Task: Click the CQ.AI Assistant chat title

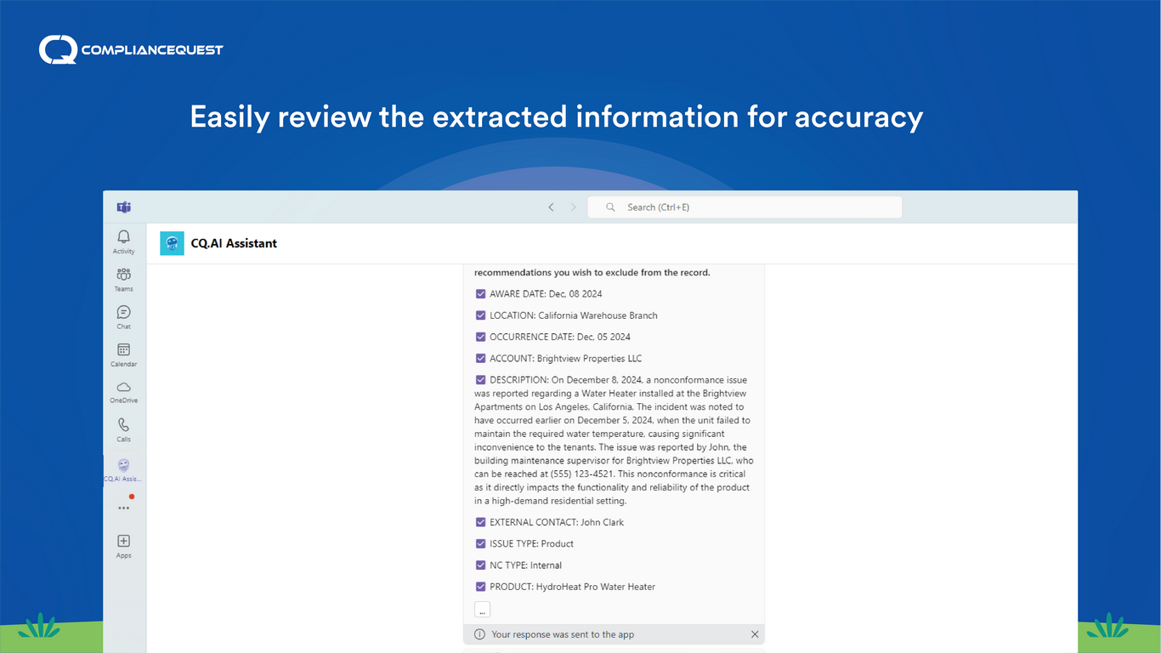Action: [x=234, y=243]
